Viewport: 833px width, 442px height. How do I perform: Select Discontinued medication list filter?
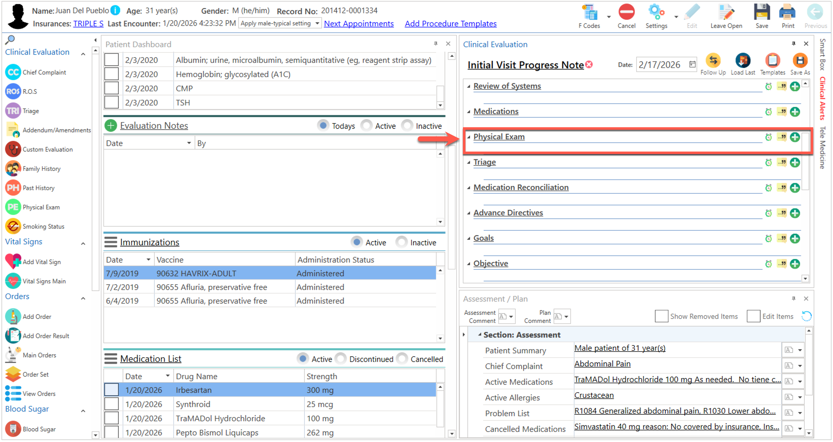(x=340, y=359)
